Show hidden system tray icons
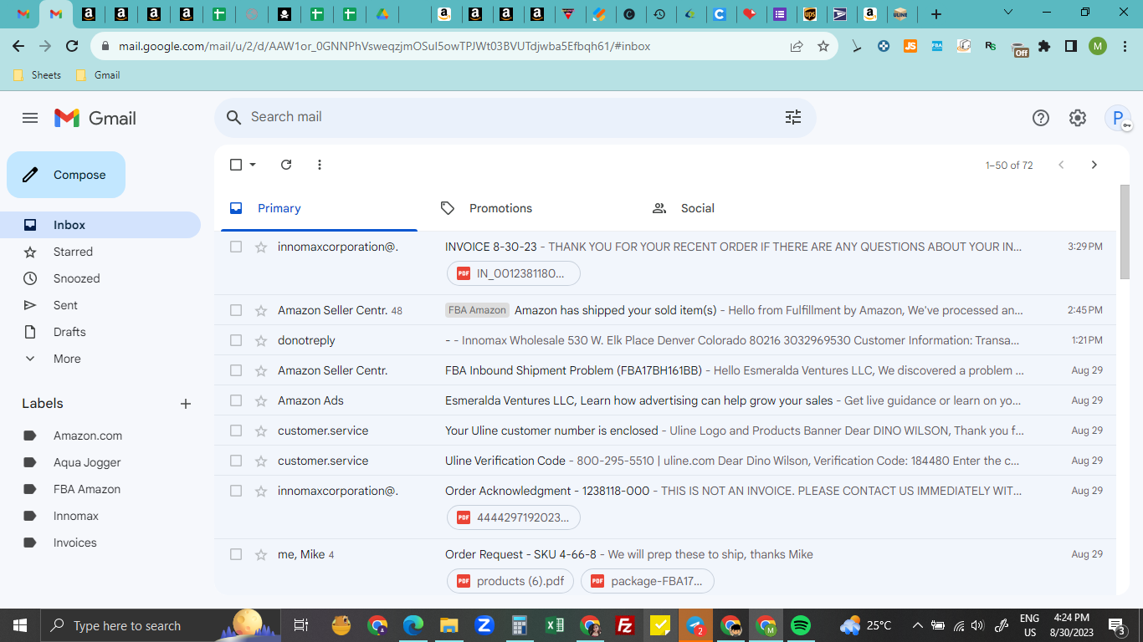 (918, 625)
